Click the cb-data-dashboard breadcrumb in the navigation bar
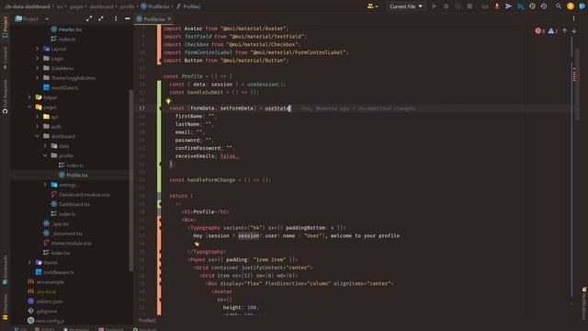Screen dimensions: 588x331 [28, 6]
